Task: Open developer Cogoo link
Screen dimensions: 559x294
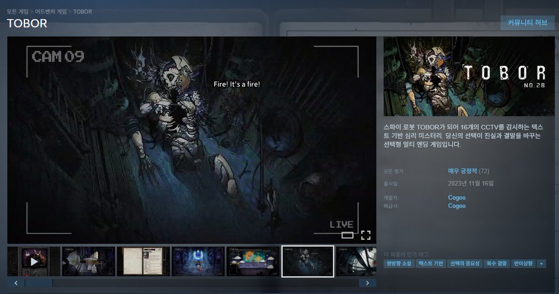Action: [457, 198]
